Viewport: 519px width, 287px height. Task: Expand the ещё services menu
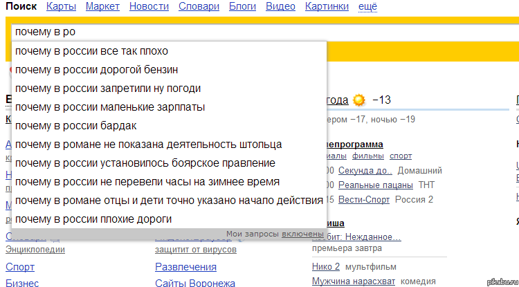click(x=367, y=6)
